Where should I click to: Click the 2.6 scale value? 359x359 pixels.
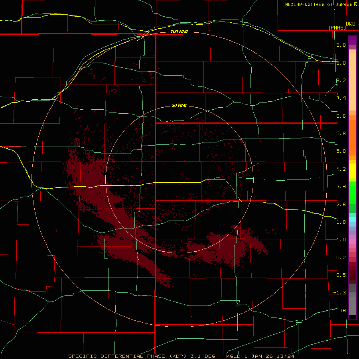click(x=341, y=205)
